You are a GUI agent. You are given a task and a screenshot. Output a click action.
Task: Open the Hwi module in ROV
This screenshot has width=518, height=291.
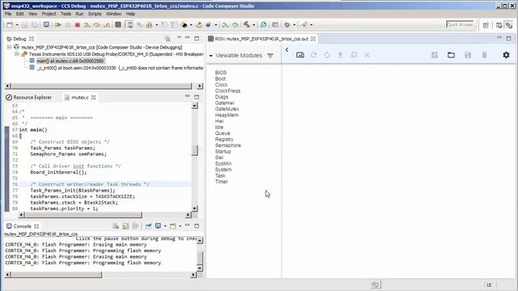tap(219, 121)
